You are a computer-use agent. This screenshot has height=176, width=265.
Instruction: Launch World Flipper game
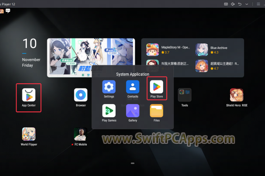[x=29, y=134]
